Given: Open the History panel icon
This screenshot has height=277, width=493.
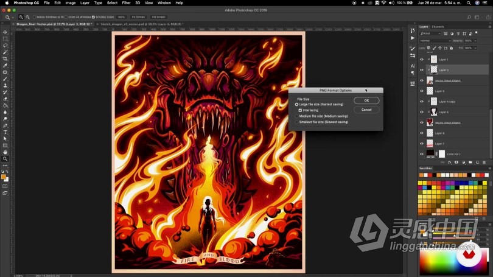Looking at the screenshot, I should point(413,30).
